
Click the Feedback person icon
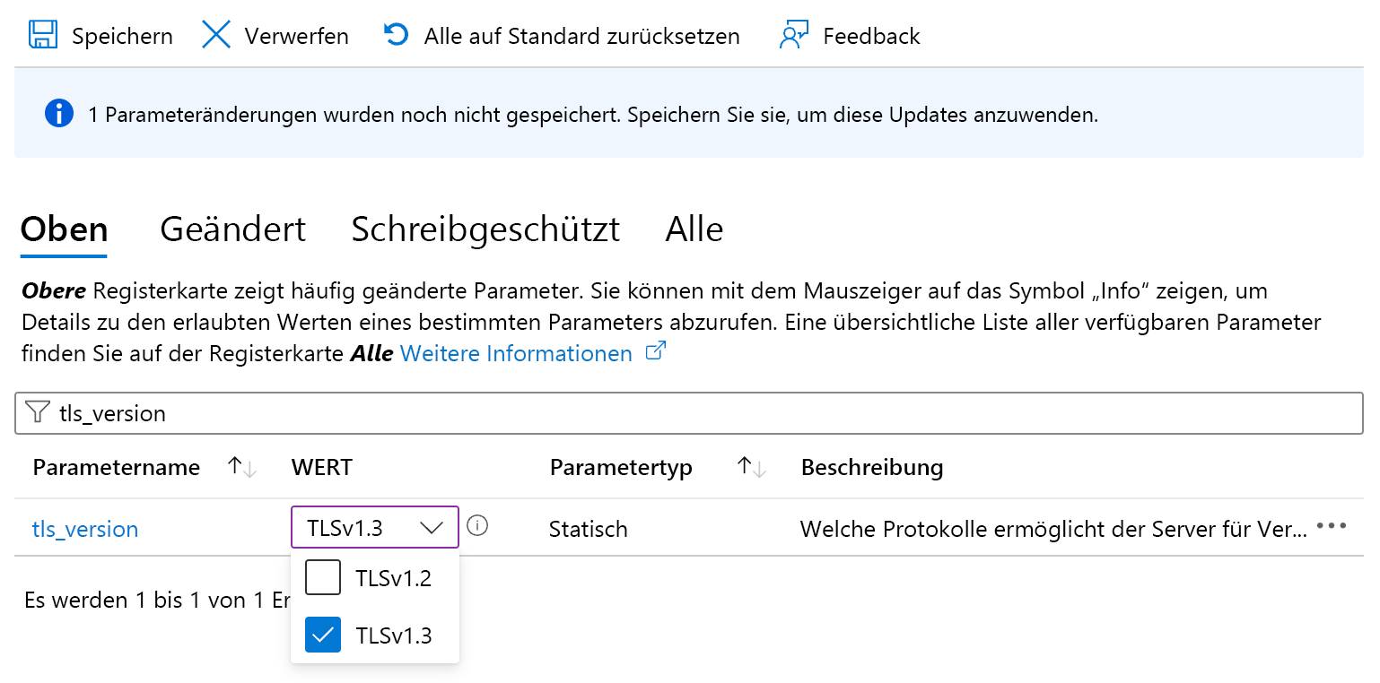(794, 35)
